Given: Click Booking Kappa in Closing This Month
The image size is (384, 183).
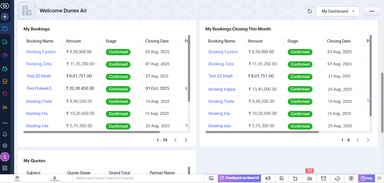Looking at the screenshot, I should [222, 89].
